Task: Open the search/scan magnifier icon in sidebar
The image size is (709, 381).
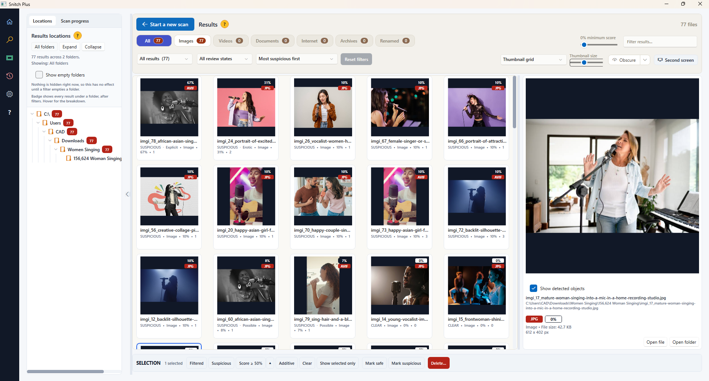Action: [x=10, y=40]
